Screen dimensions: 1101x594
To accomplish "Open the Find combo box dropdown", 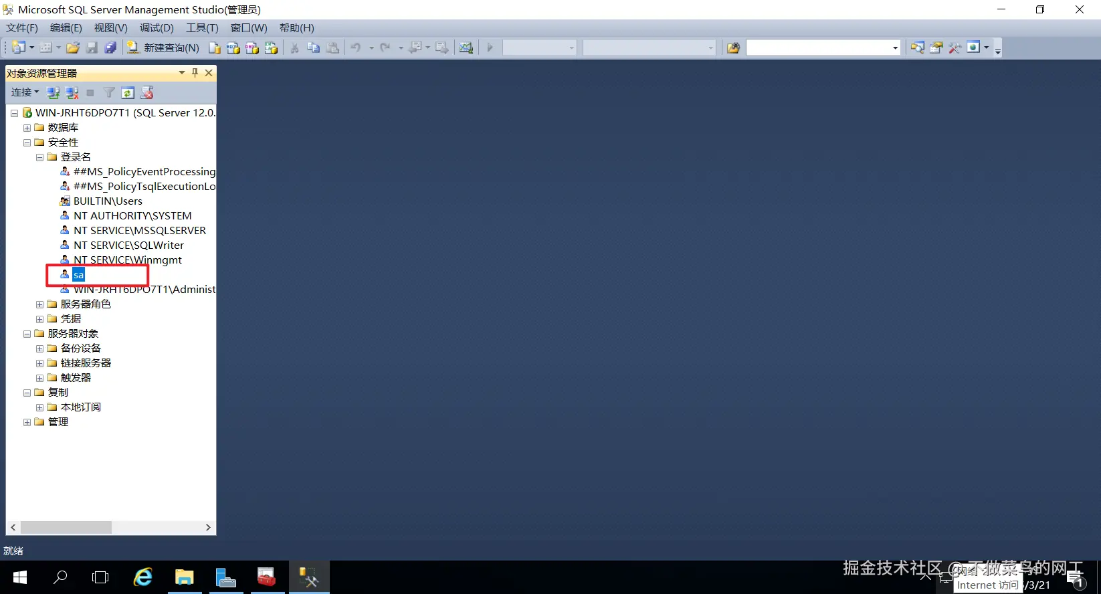I will [895, 47].
